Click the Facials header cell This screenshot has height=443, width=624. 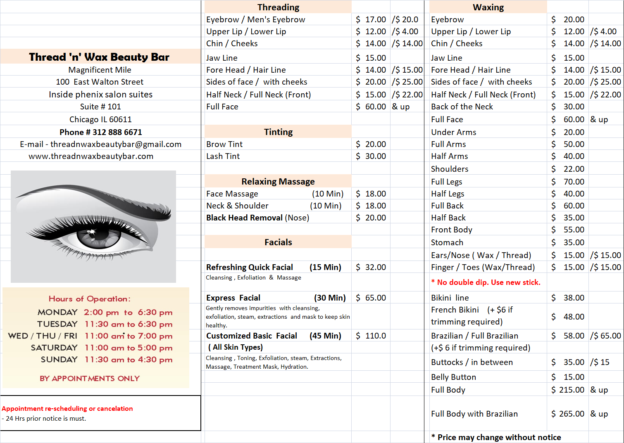[278, 242]
